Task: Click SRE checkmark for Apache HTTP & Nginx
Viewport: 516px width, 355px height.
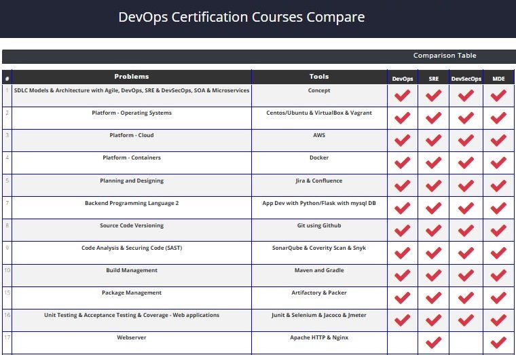Action: (x=434, y=342)
